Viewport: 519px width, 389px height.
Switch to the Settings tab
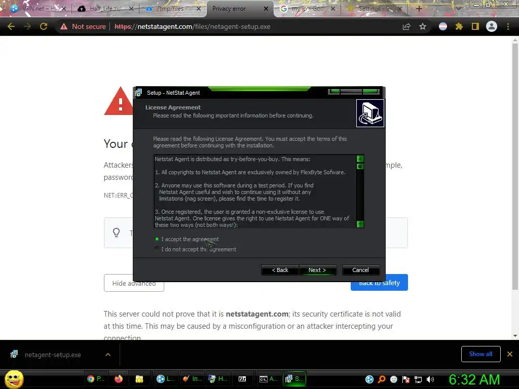click(375, 9)
